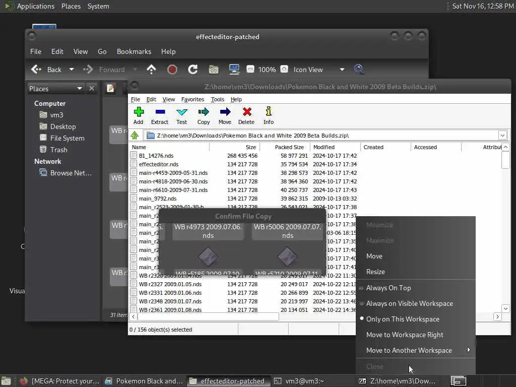The width and height of the screenshot is (516, 387).
Task: Open Home folder from file manager toolbar
Action: point(214,70)
